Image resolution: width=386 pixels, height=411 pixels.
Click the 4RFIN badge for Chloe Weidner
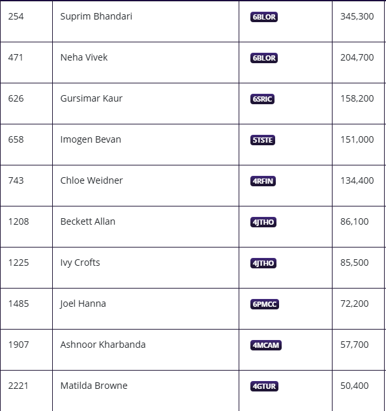pos(263,181)
